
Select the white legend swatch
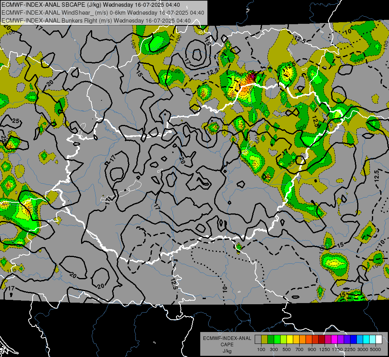(379, 339)
